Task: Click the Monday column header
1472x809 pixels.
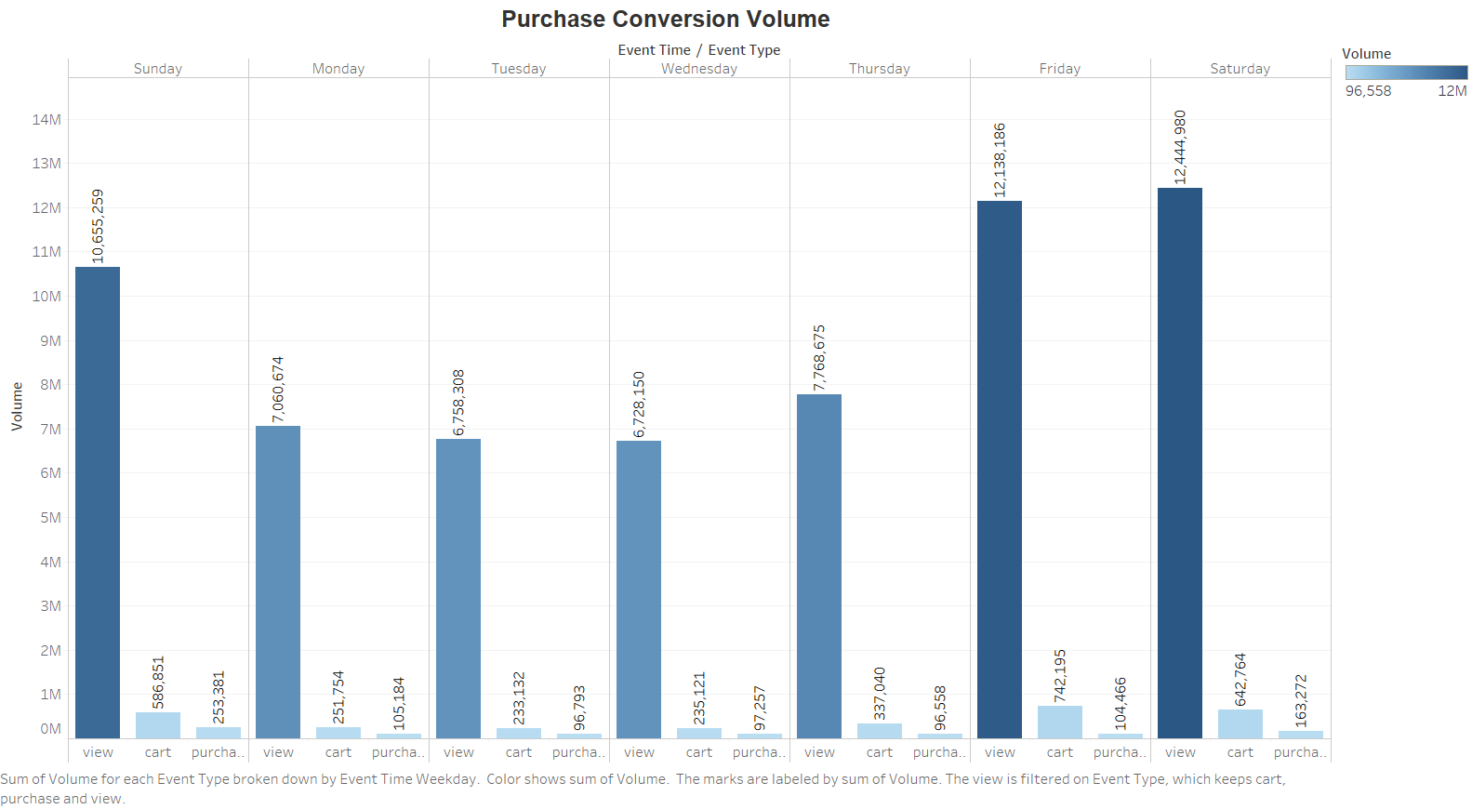Action: [338, 69]
